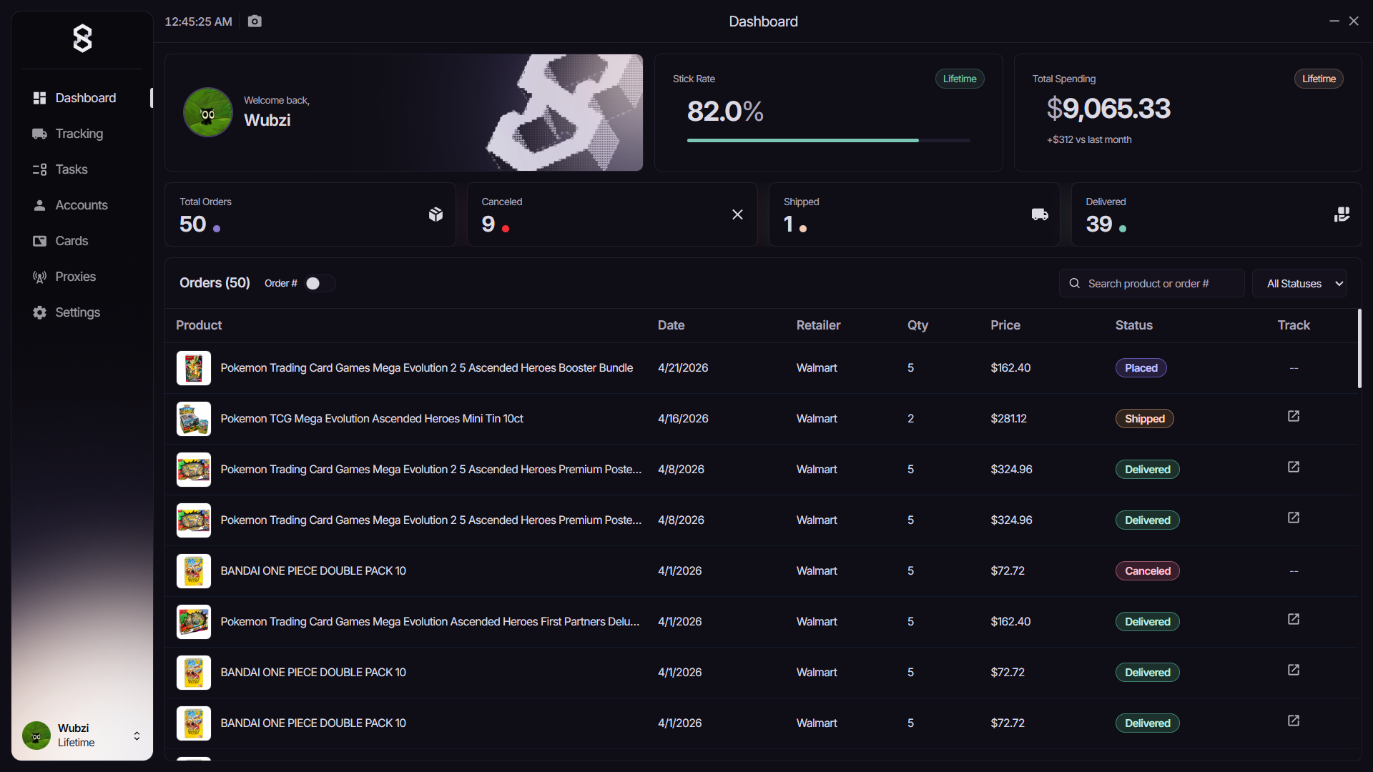Click the Canceled status badge
1373x772 pixels.
pos(1147,571)
